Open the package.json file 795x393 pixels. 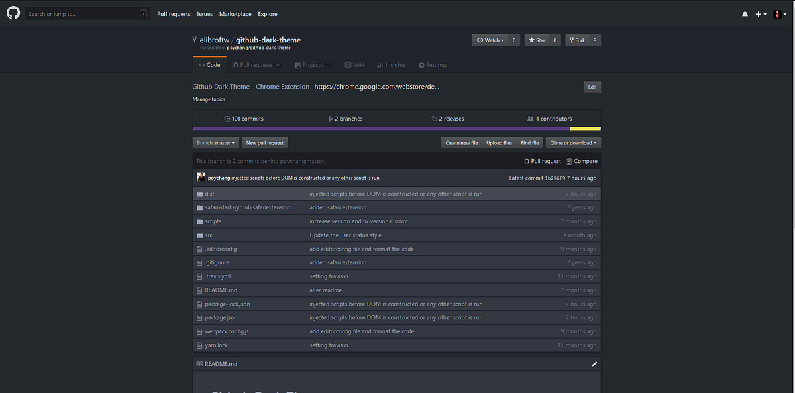pyautogui.click(x=221, y=317)
